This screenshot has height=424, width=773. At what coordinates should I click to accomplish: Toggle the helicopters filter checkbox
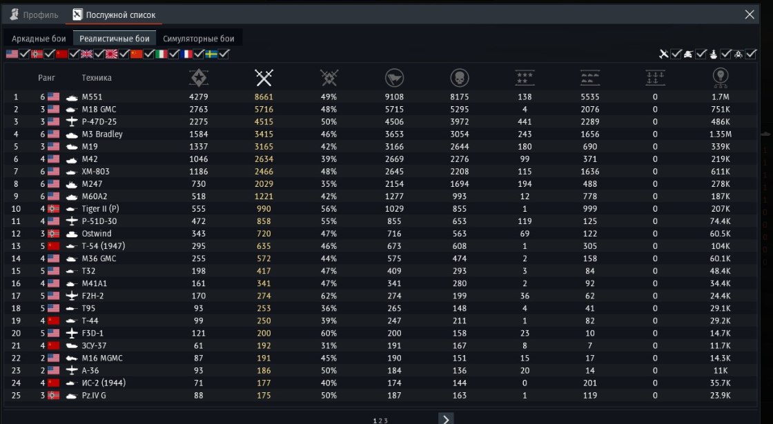(x=751, y=54)
